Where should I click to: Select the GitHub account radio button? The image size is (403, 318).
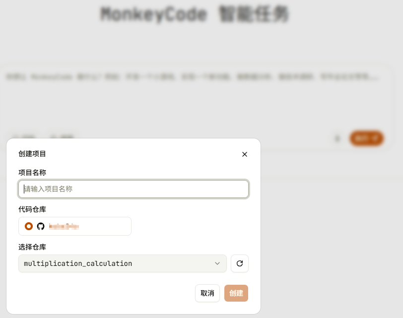coord(29,226)
